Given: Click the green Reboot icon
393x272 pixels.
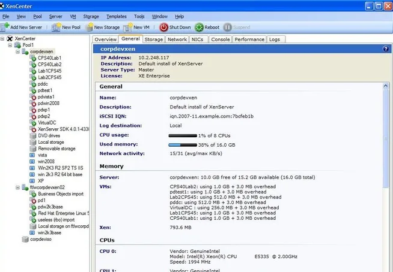Looking at the screenshot, I should 200,27.
